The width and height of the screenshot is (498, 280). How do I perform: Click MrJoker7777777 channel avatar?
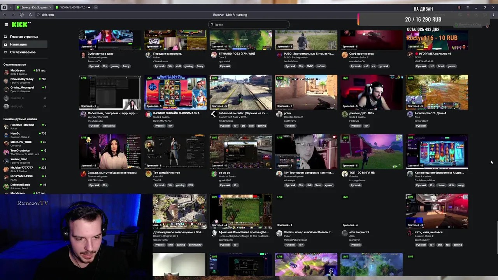click(x=6, y=169)
